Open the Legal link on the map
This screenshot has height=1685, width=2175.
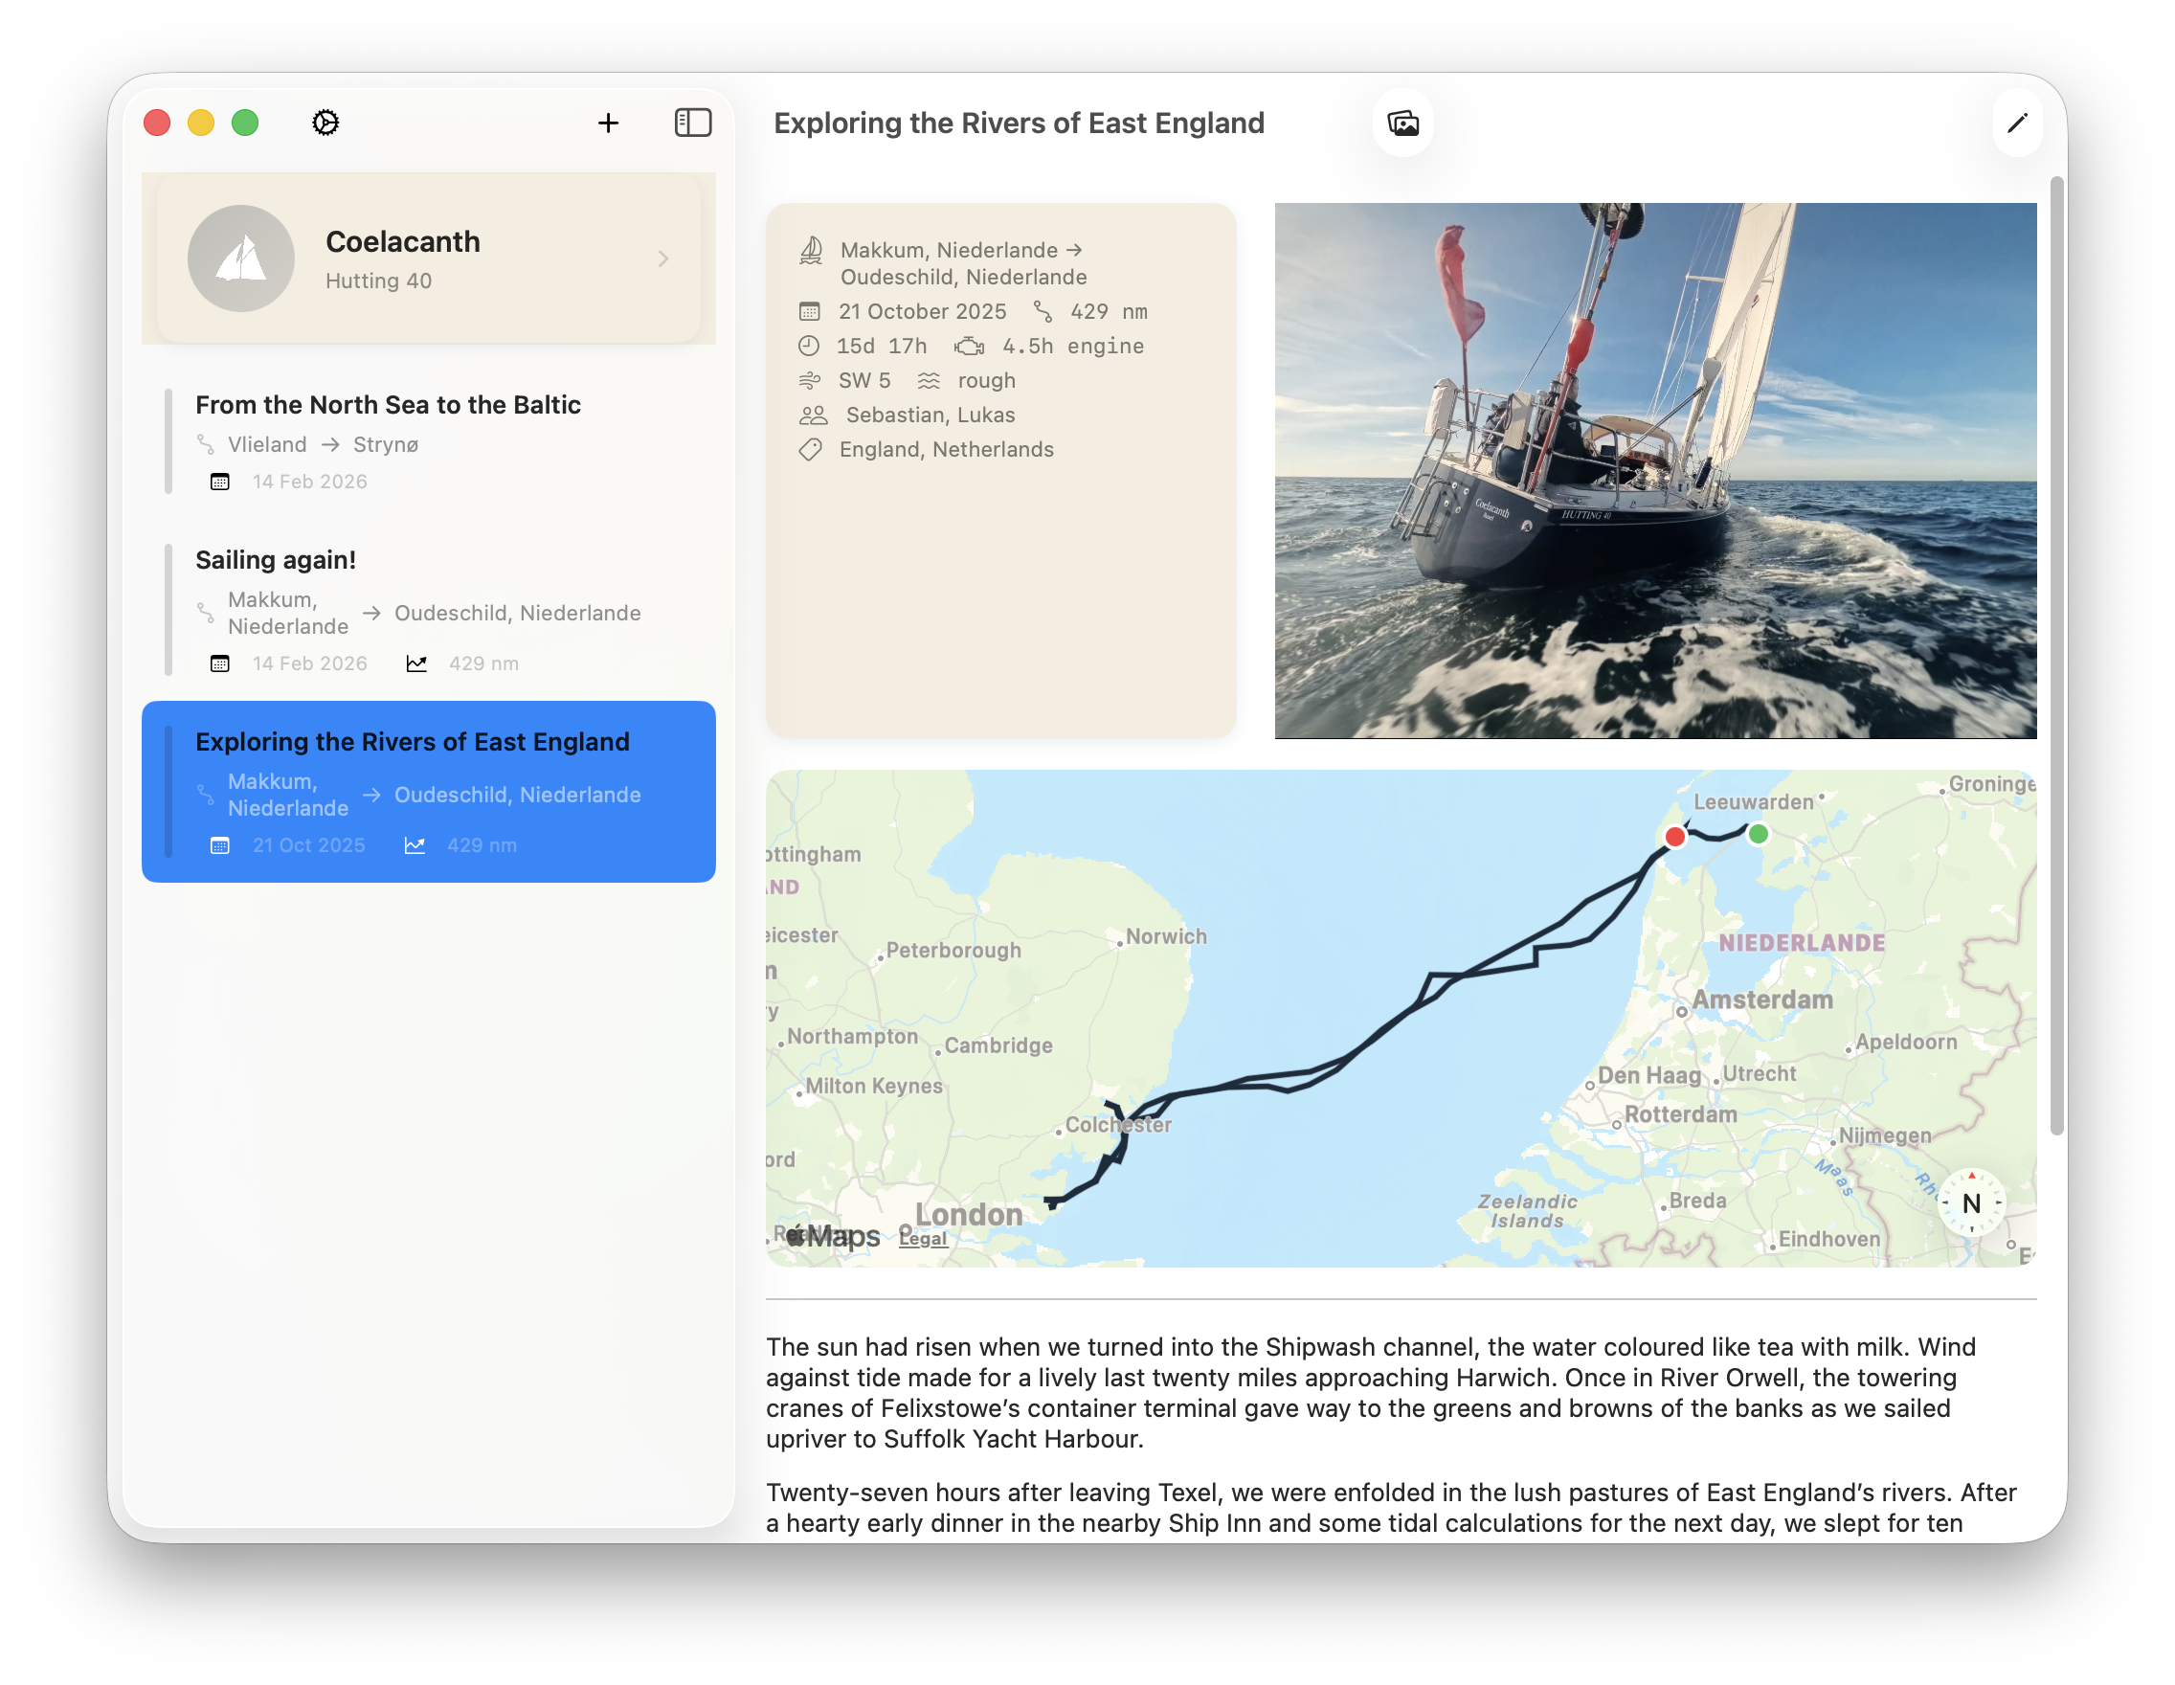click(x=922, y=1237)
